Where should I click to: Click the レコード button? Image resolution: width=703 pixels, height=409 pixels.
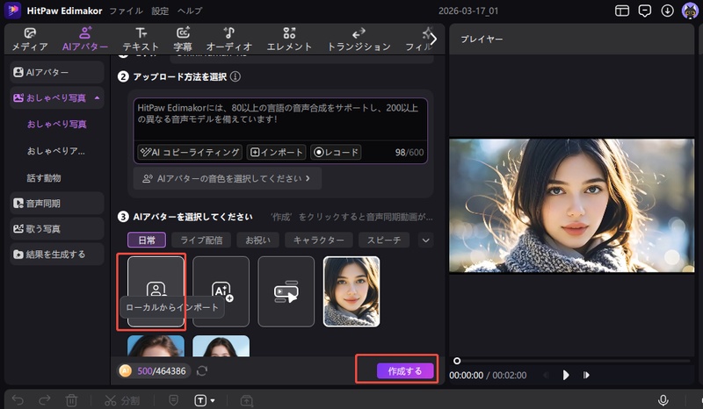click(337, 153)
